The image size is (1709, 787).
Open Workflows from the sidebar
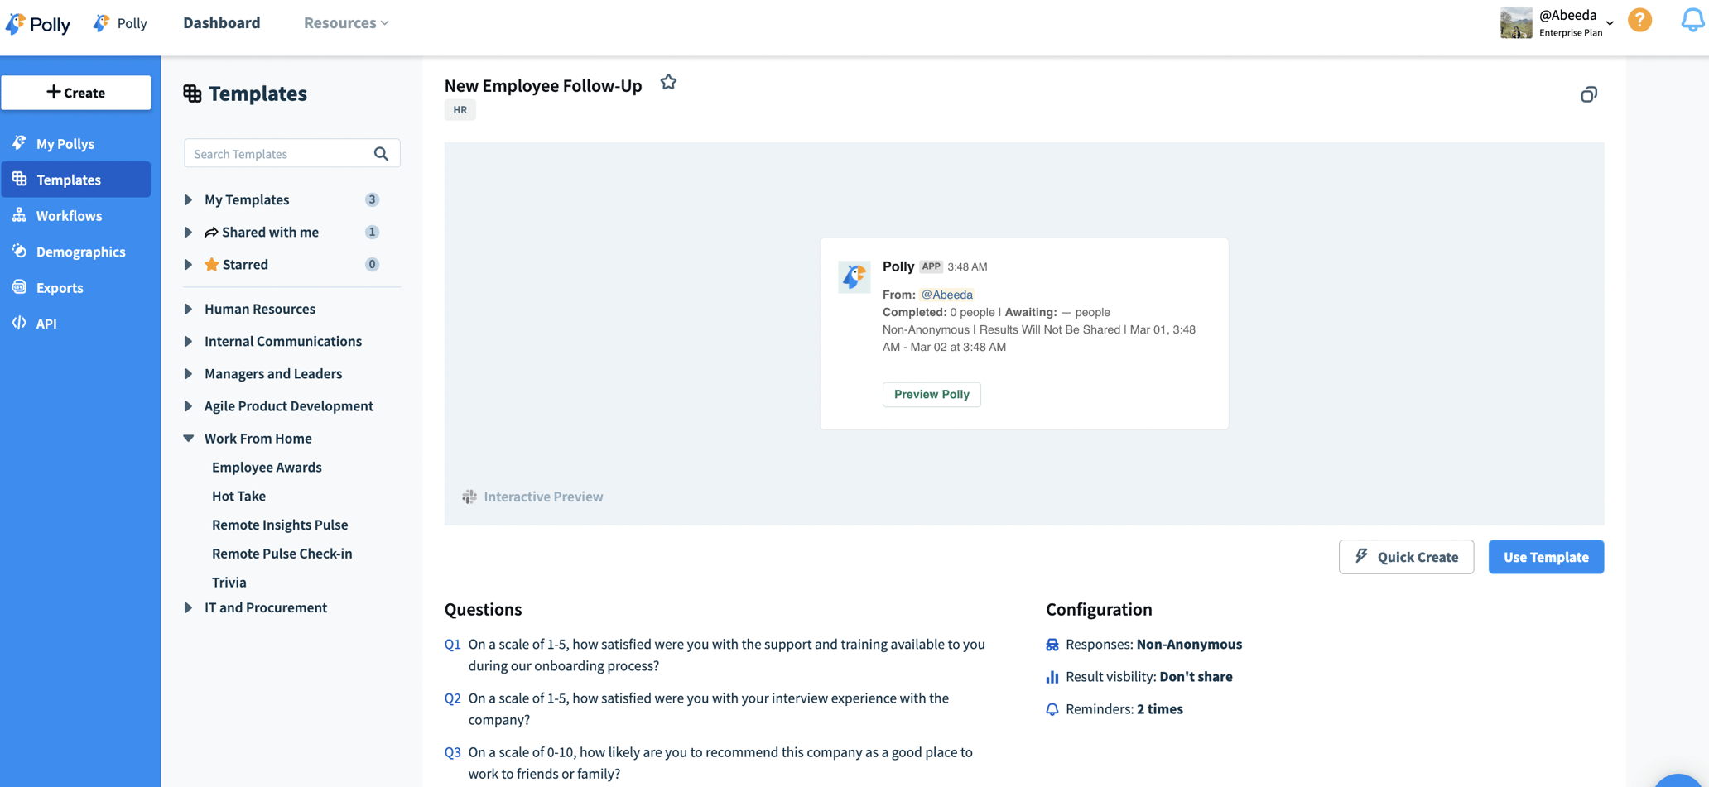coord(68,215)
